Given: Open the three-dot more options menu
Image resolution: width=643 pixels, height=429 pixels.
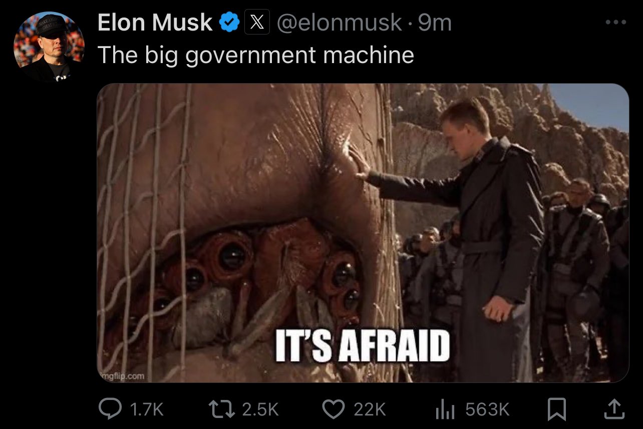Looking at the screenshot, I should [616, 23].
